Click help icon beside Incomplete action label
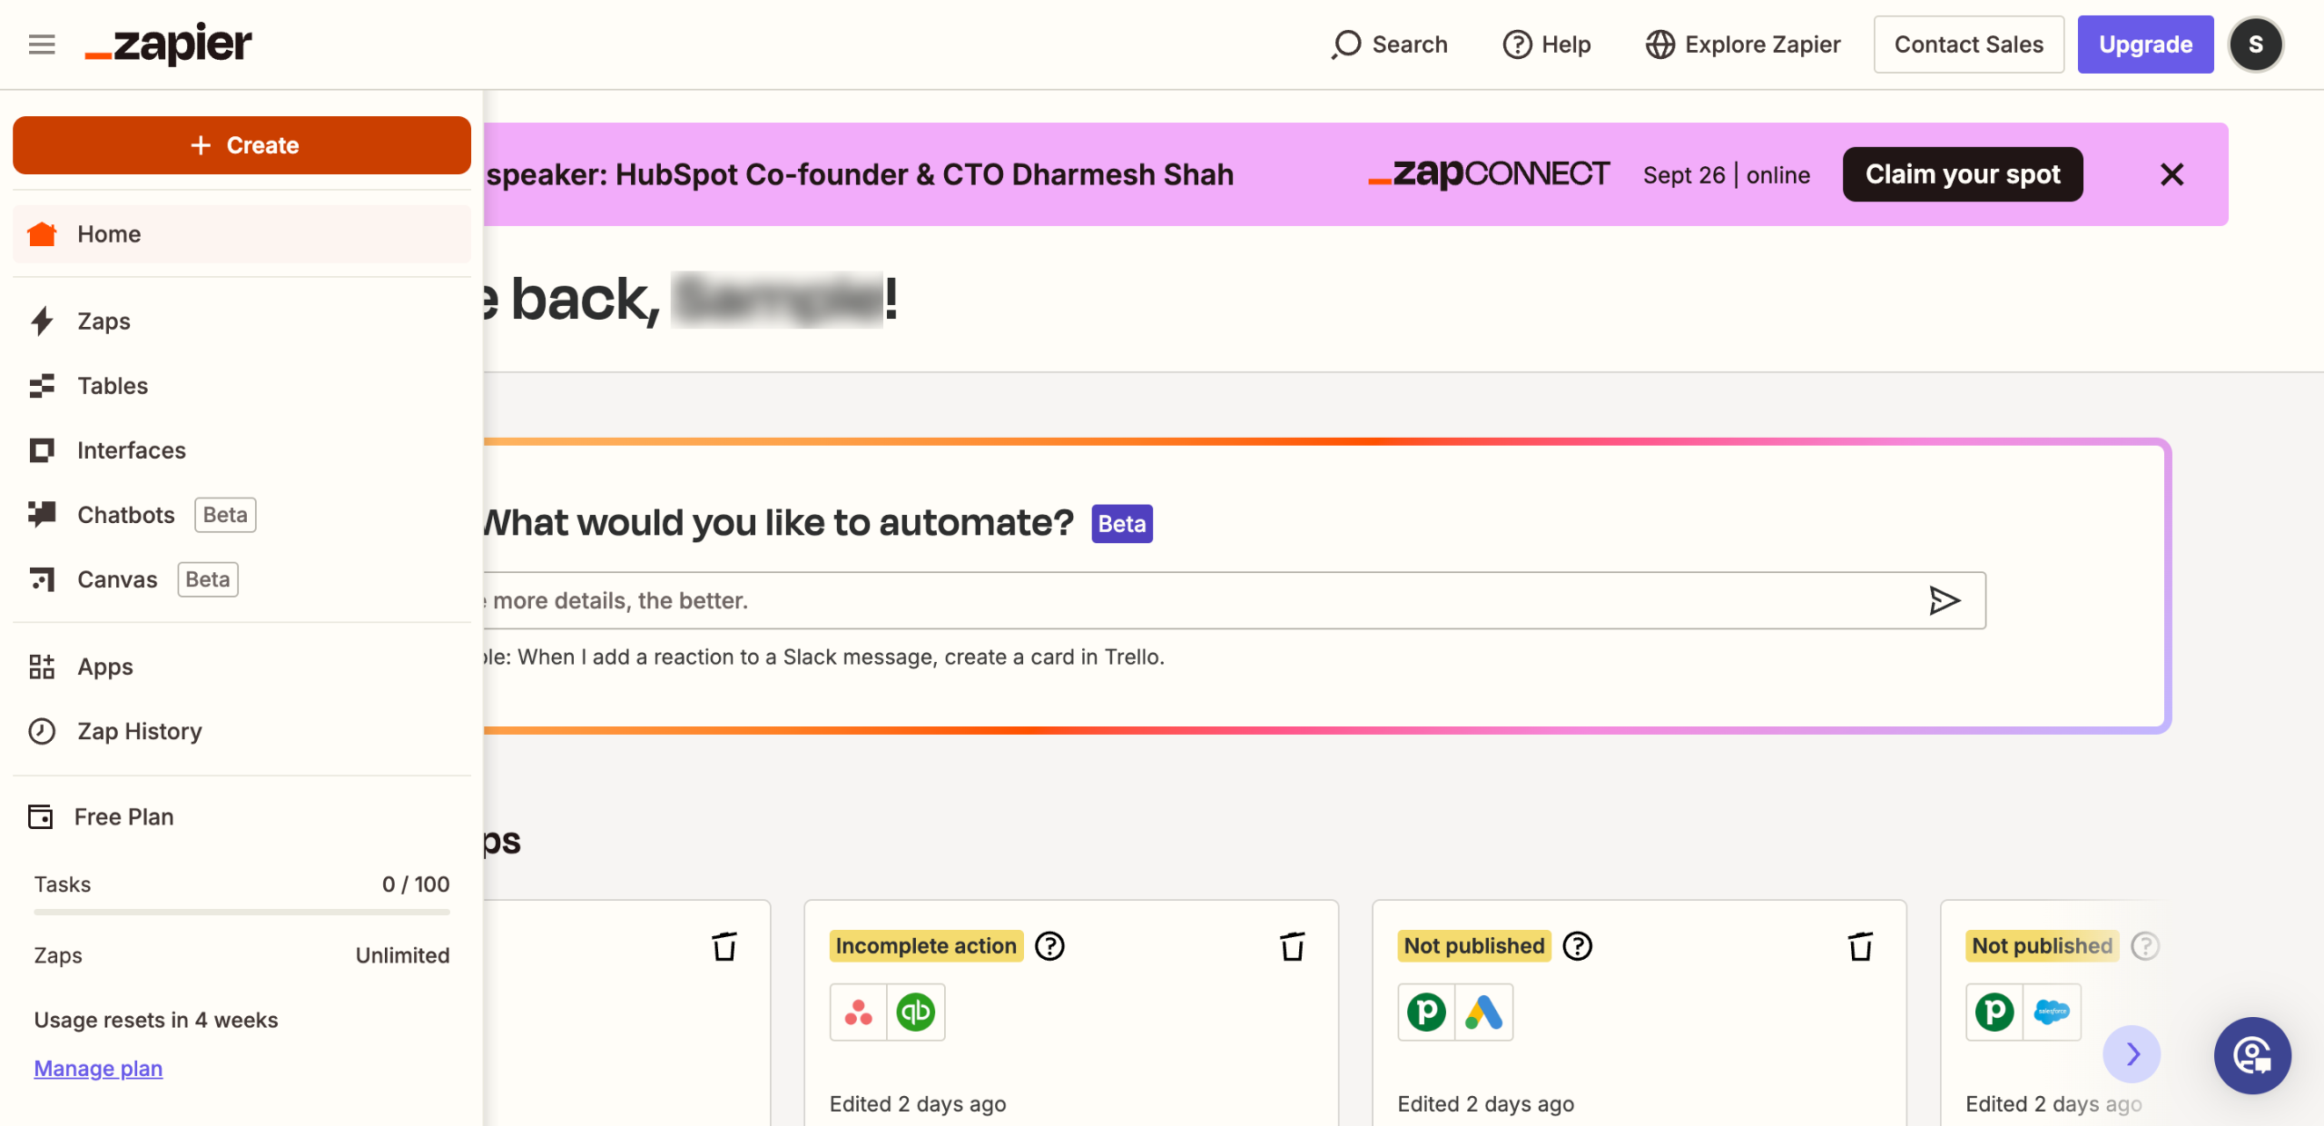 click(1049, 946)
